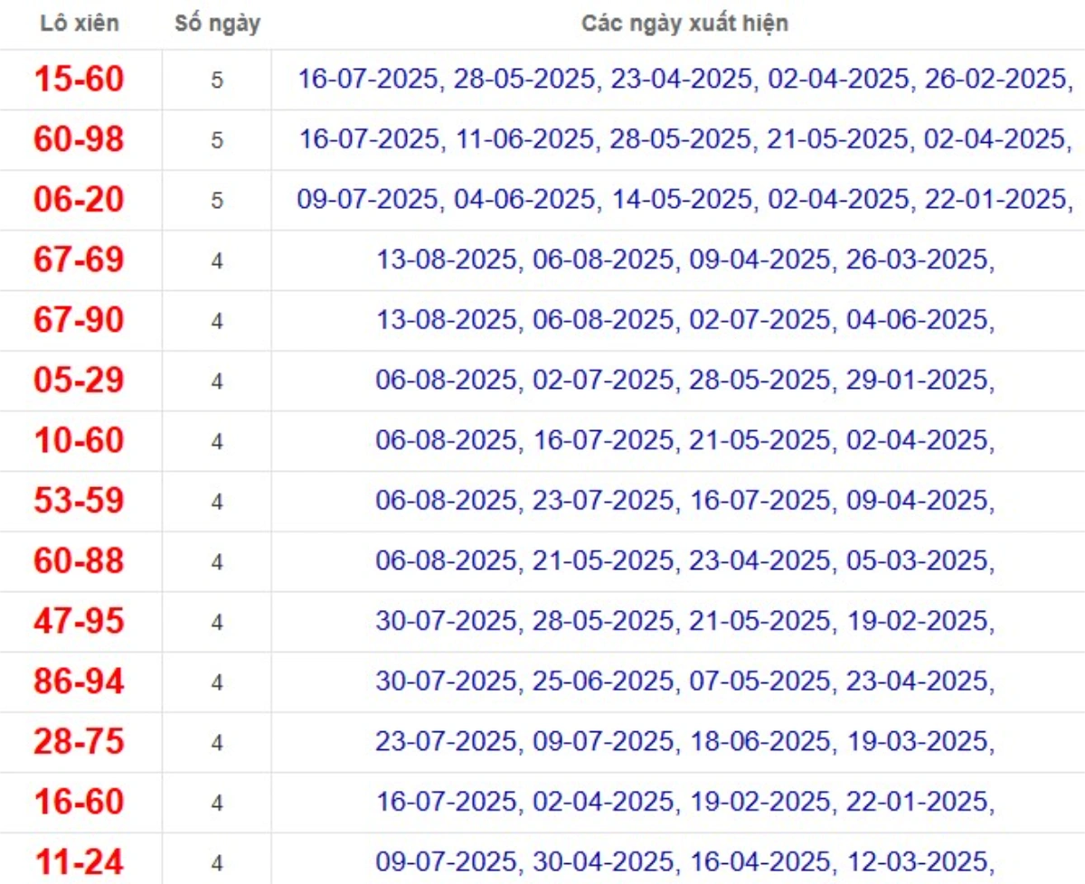Click the 15-60 lô xiên pair
This screenshot has height=884, width=1085.
pos(80,80)
